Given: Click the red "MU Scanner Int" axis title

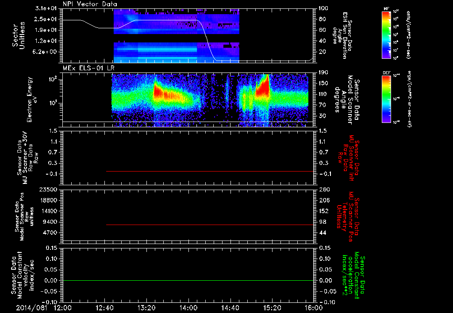Looking at the screenshot, I should tap(349, 158).
